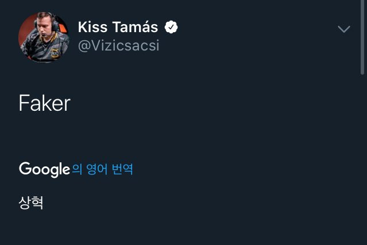Image resolution: width=367 pixels, height=245 pixels.
Task: Click the tweet text Faker
Action: (44, 103)
